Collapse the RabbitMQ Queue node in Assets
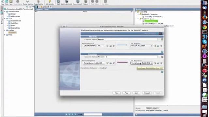Image resolution: width=209 pixels, height=117 pixels. point(138,19)
